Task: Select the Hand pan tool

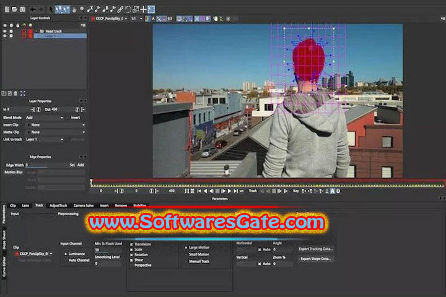Action: click(74, 10)
